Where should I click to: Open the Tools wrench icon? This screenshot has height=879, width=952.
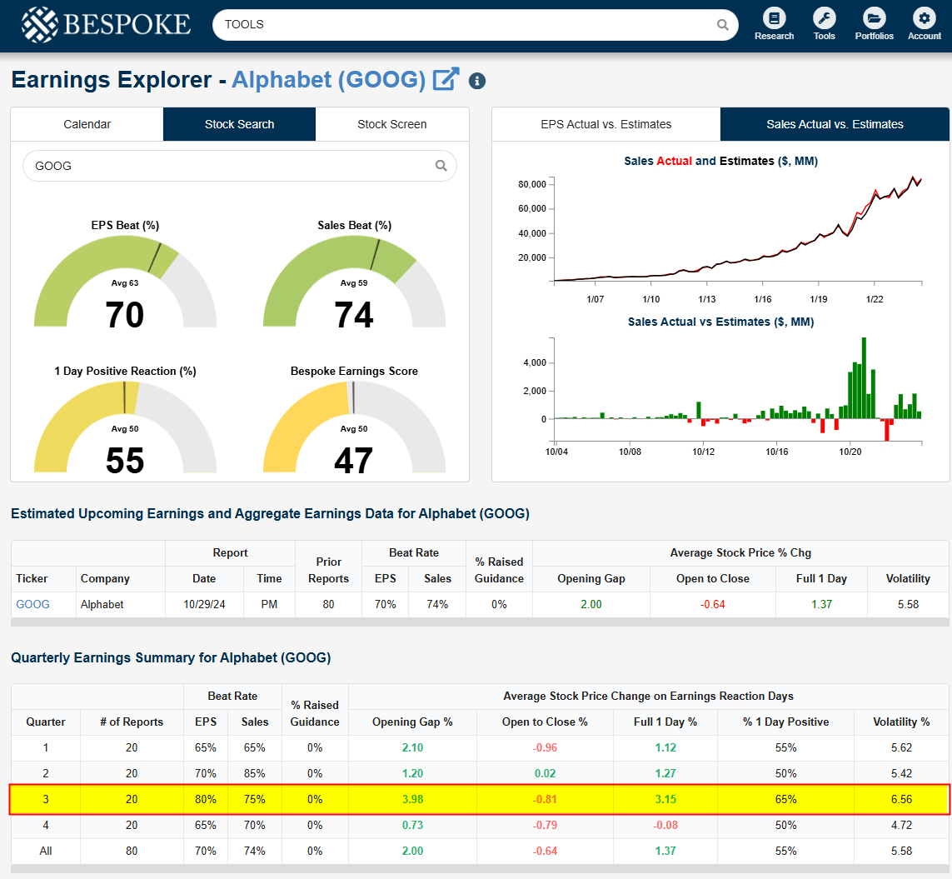[x=824, y=18]
